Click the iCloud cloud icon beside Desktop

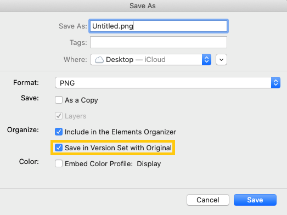pyautogui.click(x=99, y=60)
